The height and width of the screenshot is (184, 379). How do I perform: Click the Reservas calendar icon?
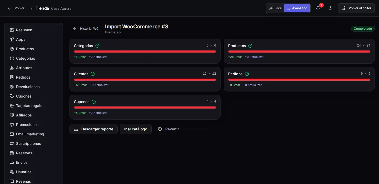[12, 153]
